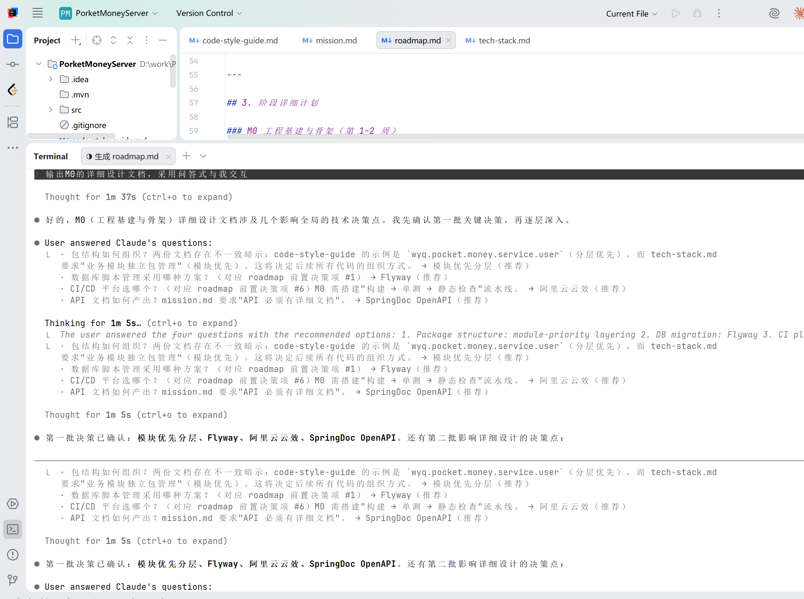Show more tool windows menu
Viewport: 804px width, 599px height.
[13, 147]
